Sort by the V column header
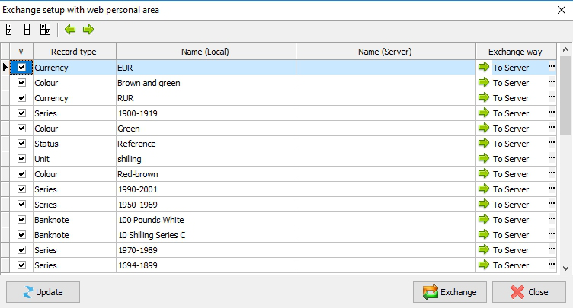Screen dimensions: 573x308 (x=21, y=52)
